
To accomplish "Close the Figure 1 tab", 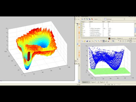I will tap(89, 82).
